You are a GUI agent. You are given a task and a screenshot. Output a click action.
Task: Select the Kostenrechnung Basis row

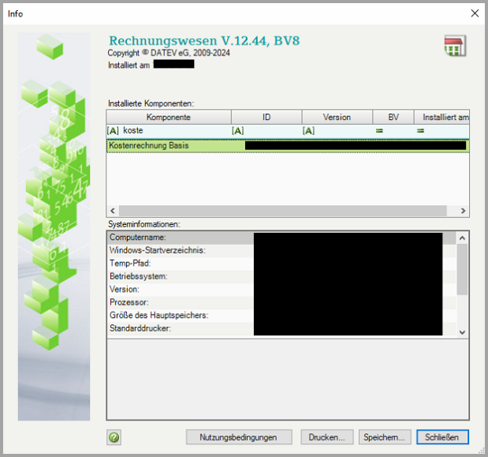click(x=173, y=145)
